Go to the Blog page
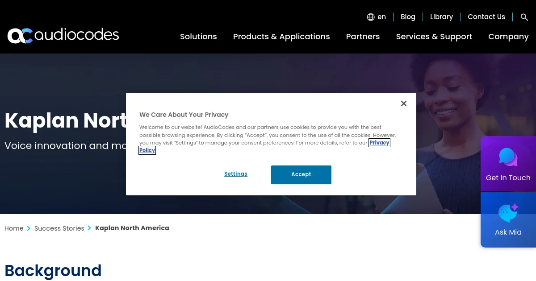The width and height of the screenshot is (536, 281). (408, 17)
